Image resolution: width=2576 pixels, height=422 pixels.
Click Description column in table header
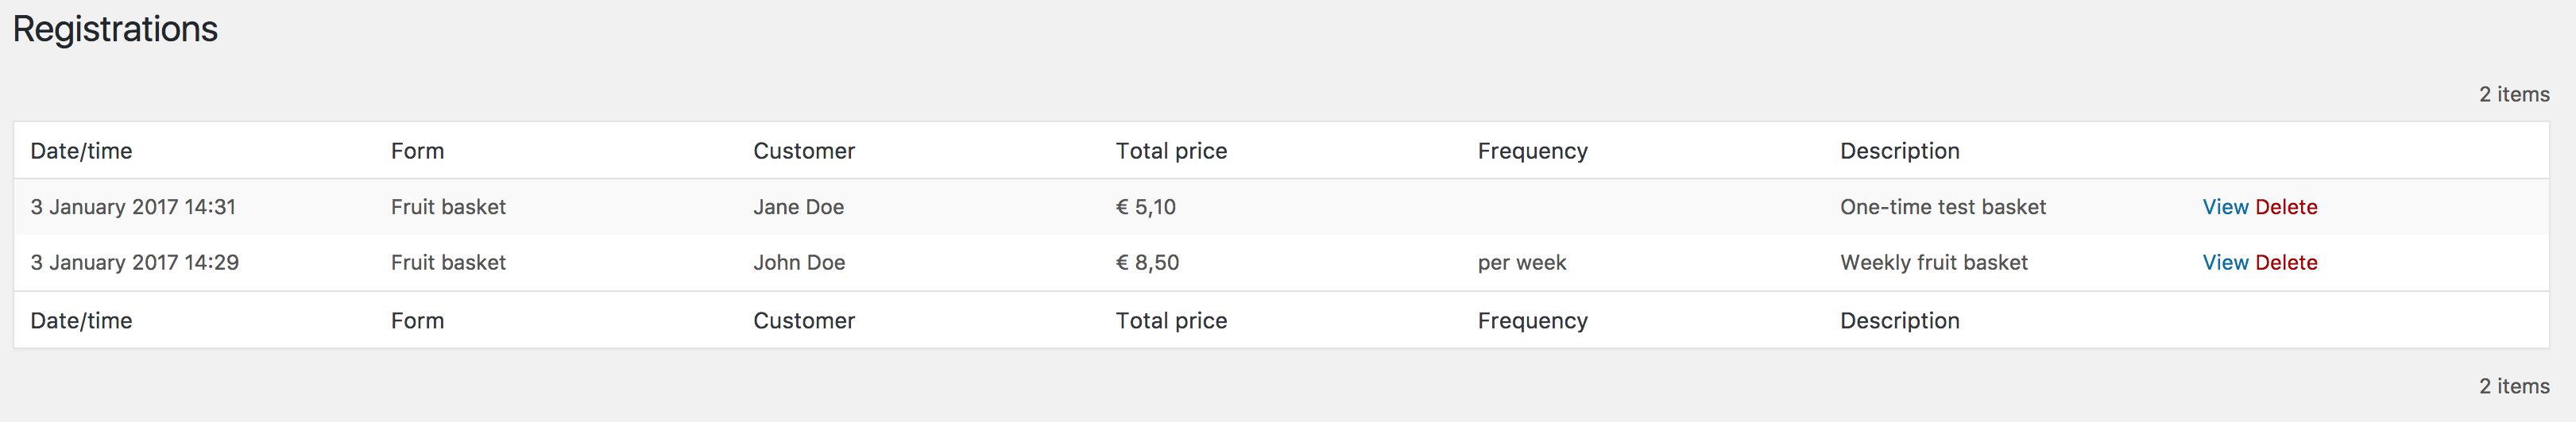tap(1899, 151)
